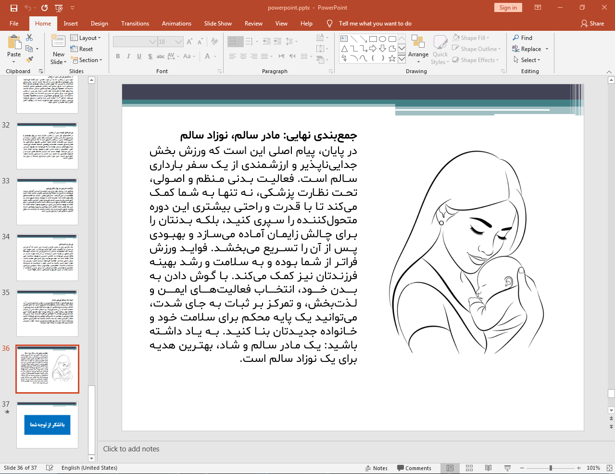Viewport: 615px width, 474px height.
Task: Switch to the Slide Show tab
Action: click(217, 24)
